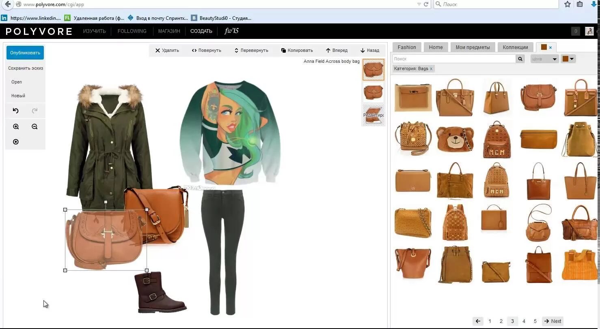Go to results page 5
The image size is (600, 329).
(535, 321)
